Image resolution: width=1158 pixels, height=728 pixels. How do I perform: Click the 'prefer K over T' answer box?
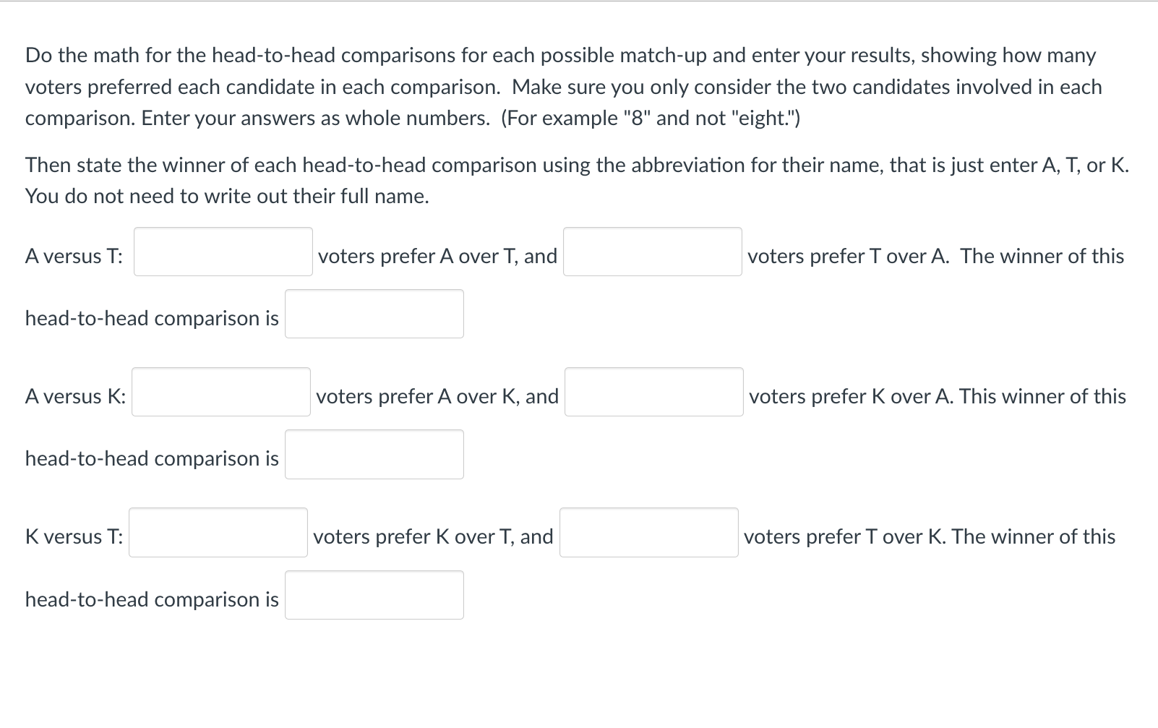[x=218, y=532]
